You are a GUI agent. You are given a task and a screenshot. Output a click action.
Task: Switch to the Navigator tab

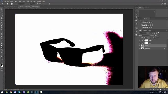pyautogui.click(x=147, y=8)
